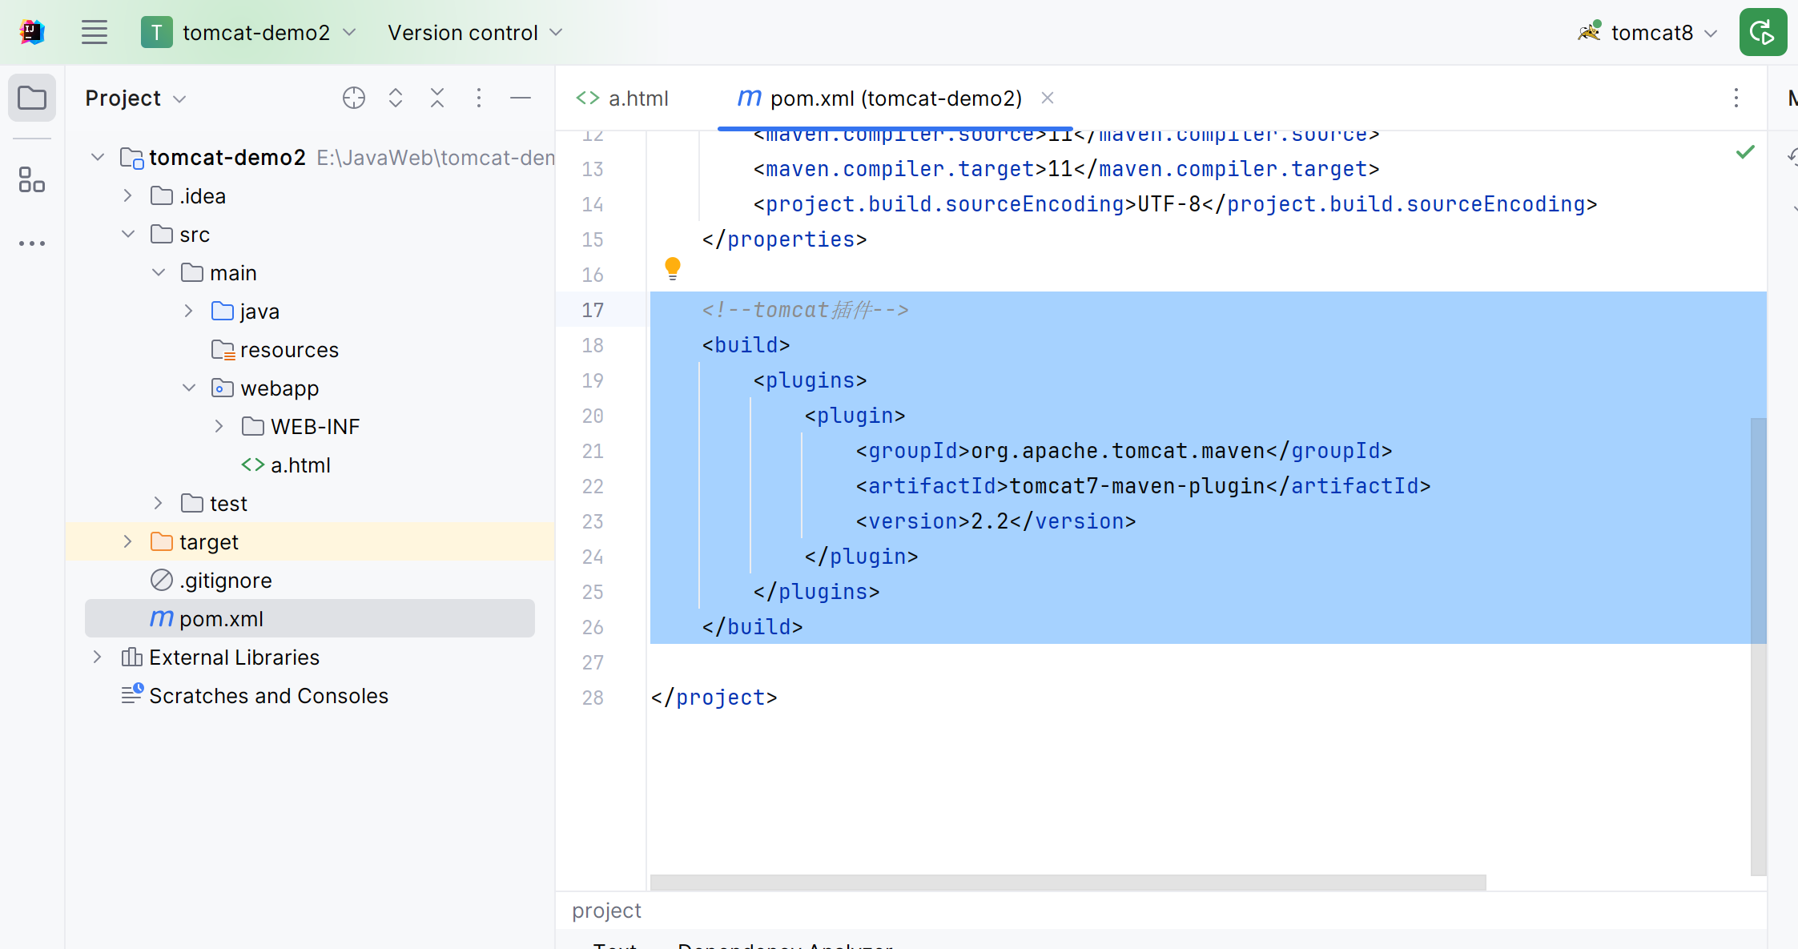Click the Project tool window folder icon

pos(32,99)
